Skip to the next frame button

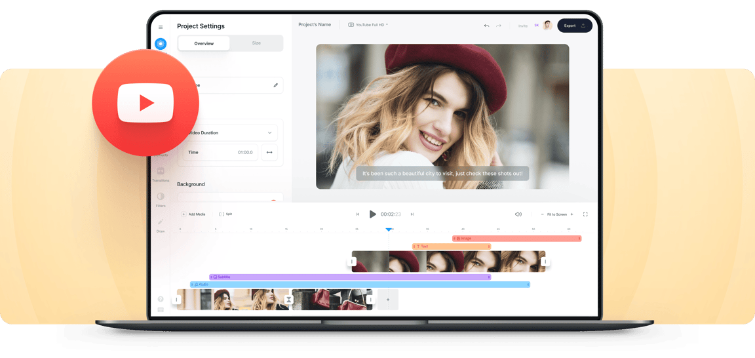pyautogui.click(x=412, y=214)
